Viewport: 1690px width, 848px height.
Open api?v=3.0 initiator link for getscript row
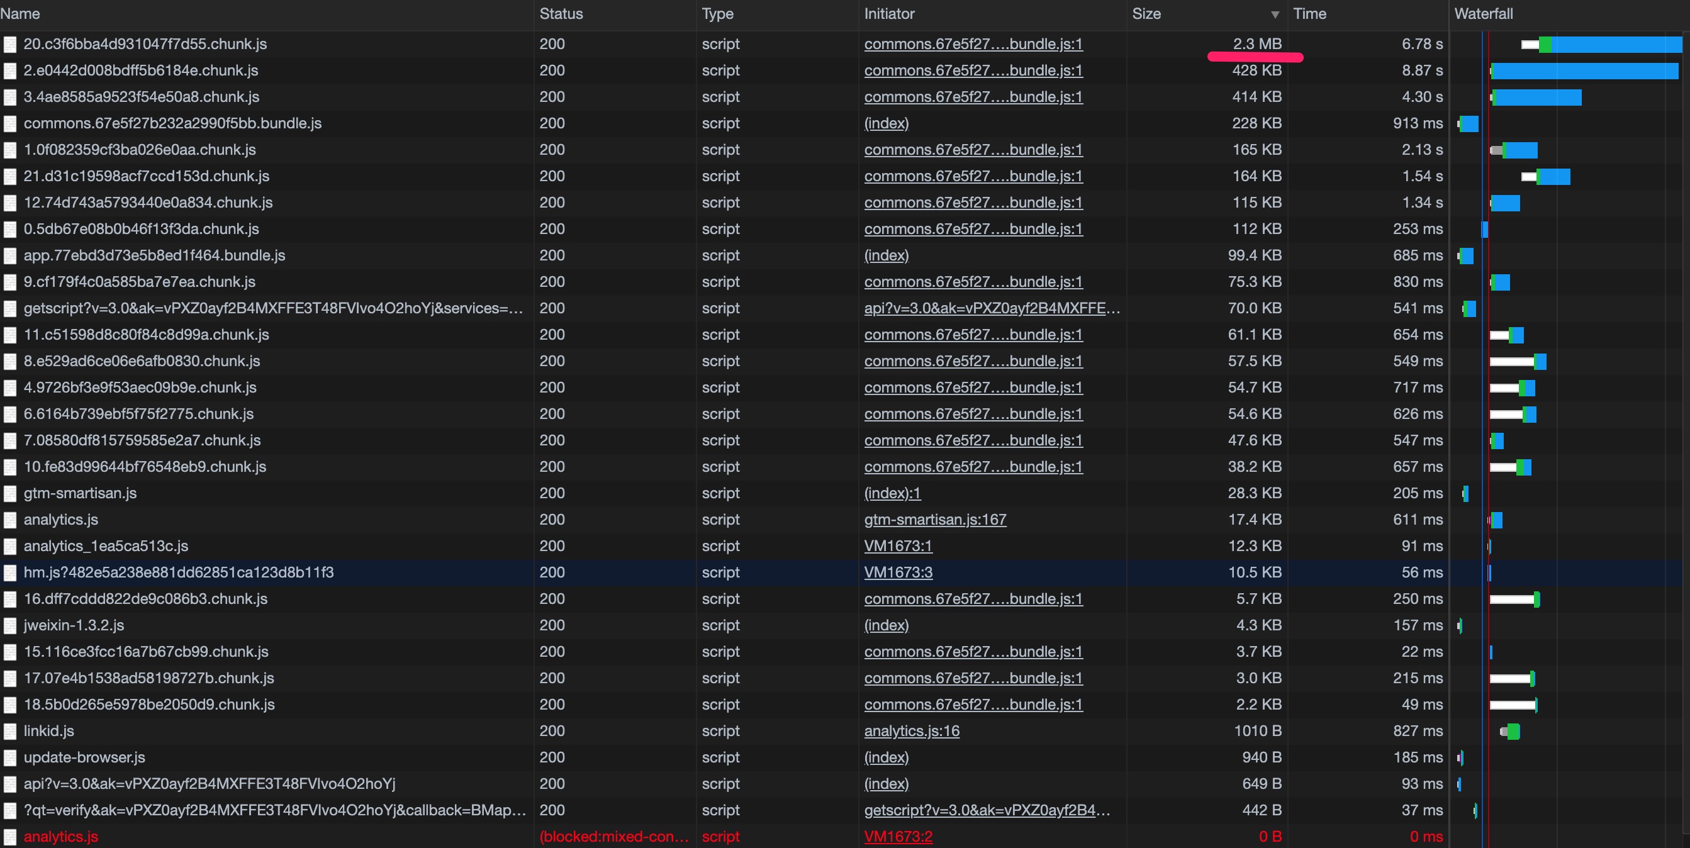(992, 308)
